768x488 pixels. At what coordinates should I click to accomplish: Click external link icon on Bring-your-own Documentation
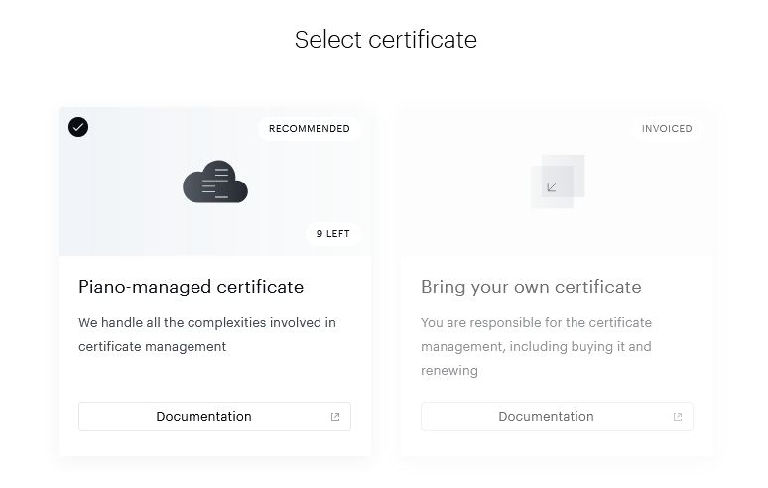678,417
